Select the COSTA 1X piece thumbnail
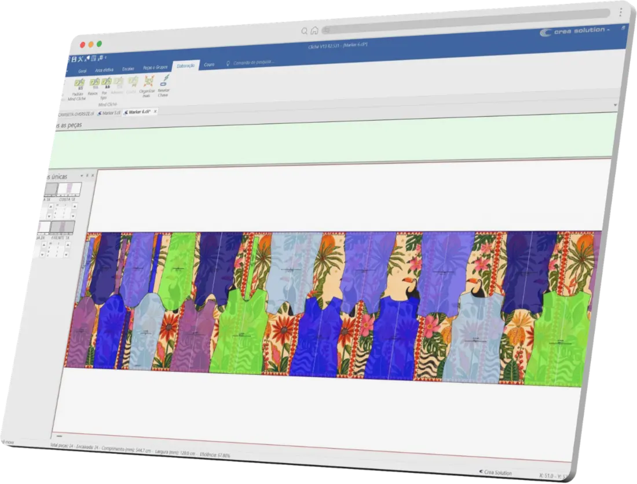 click(69, 190)
